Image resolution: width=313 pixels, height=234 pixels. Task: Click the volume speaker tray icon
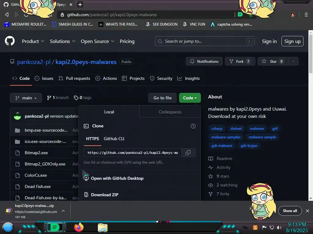tap(279, 227)
